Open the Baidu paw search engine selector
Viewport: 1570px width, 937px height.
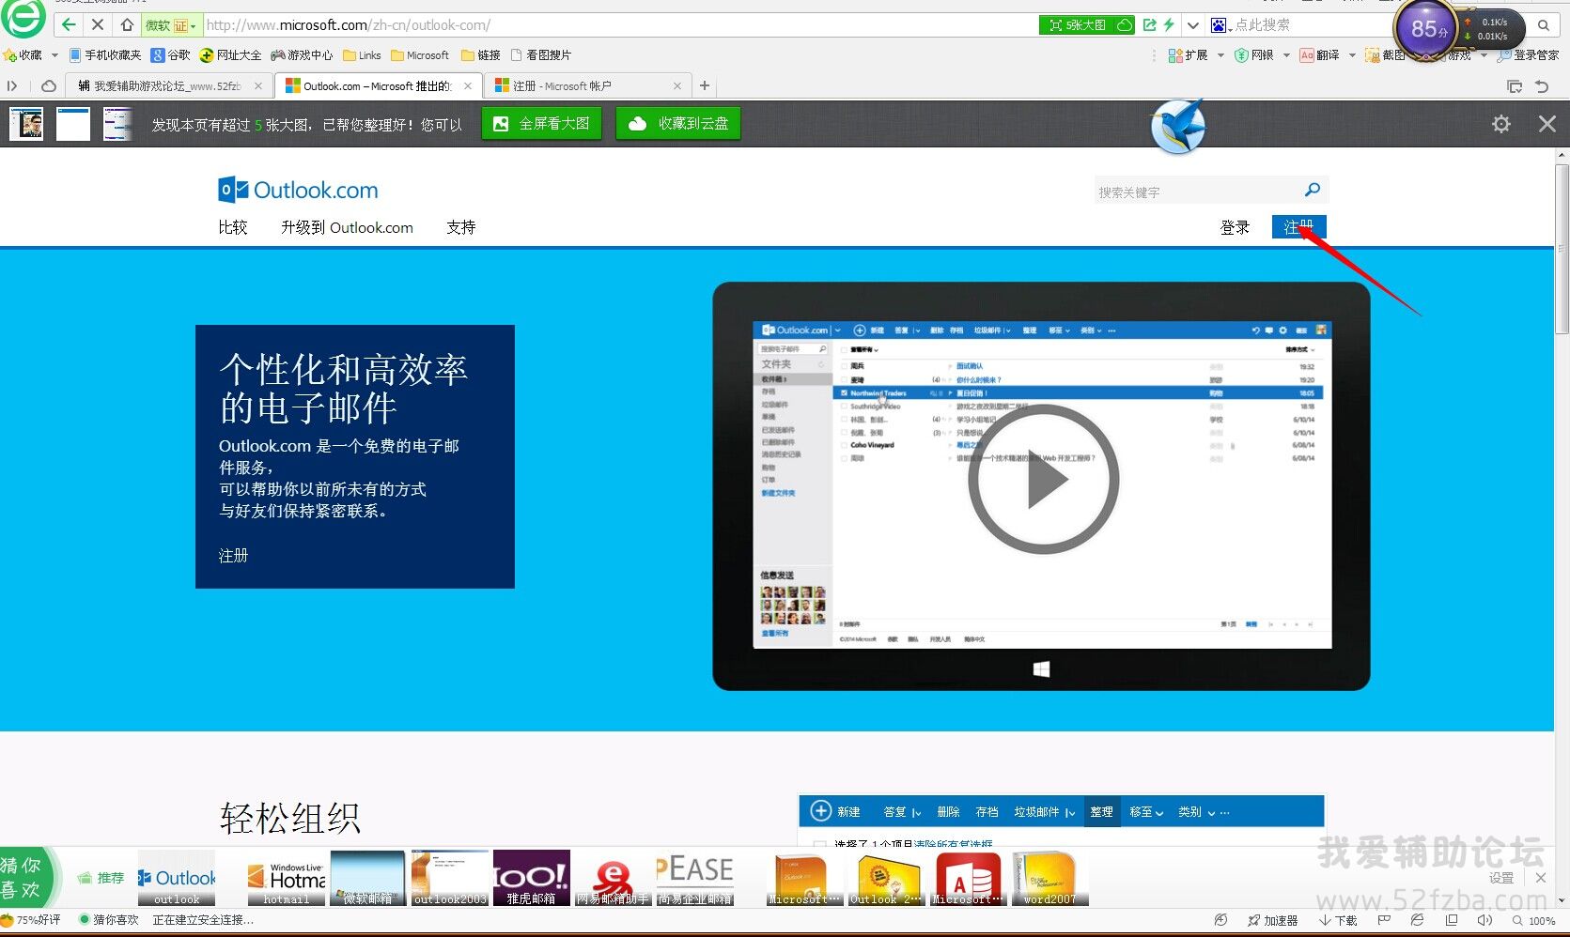(1220, 25)
